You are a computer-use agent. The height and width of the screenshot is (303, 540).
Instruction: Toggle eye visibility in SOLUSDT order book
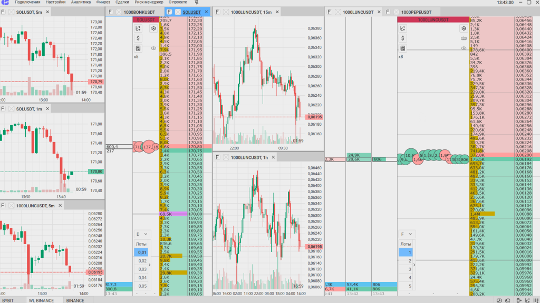pyautogui.click(x=153, y=48)
